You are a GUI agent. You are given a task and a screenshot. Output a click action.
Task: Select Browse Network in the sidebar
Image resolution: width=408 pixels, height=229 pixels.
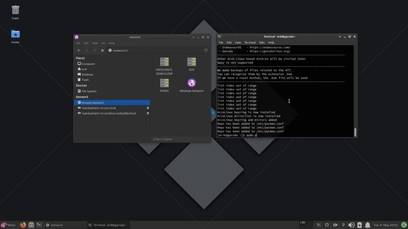(112, 102)
